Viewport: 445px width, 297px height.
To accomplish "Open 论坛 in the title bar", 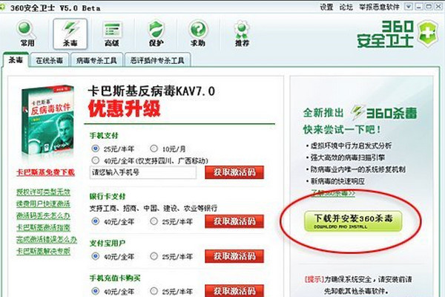I will (346, 7).
